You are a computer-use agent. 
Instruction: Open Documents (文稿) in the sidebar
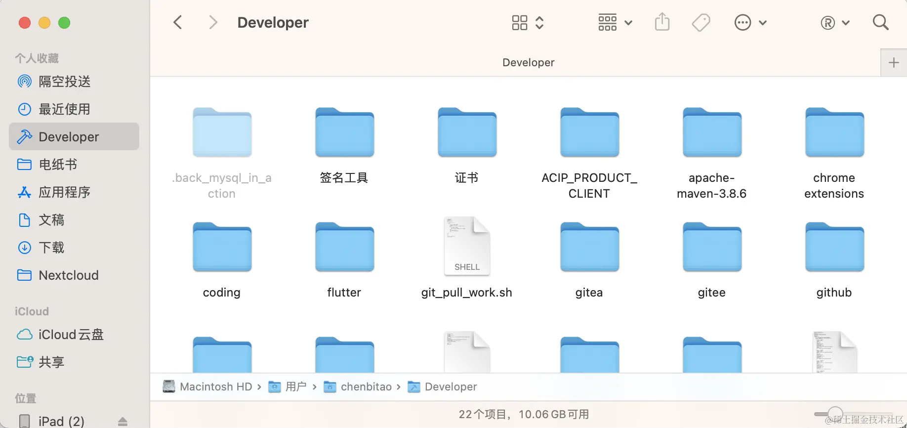(74, 220)
